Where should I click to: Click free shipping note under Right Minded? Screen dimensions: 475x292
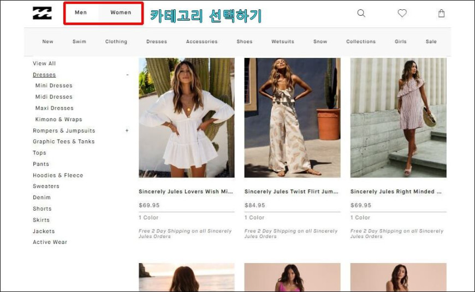(397, 234)
